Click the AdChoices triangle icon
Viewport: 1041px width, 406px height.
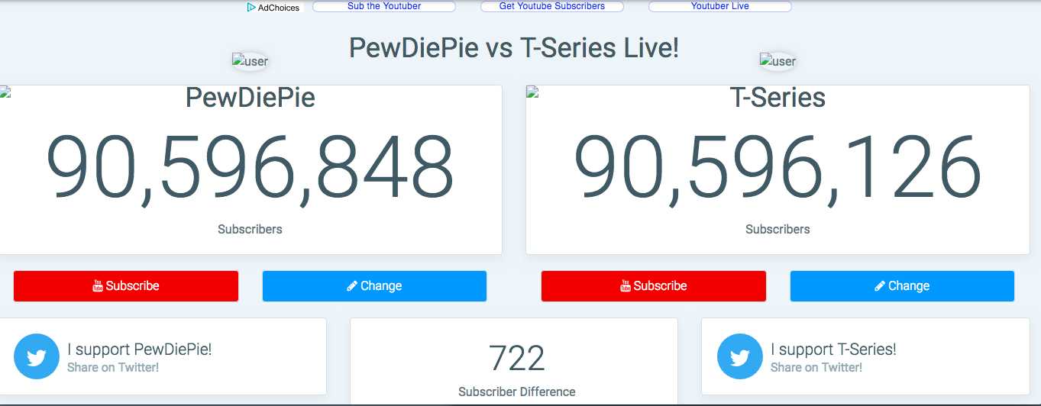coord(251,8)
